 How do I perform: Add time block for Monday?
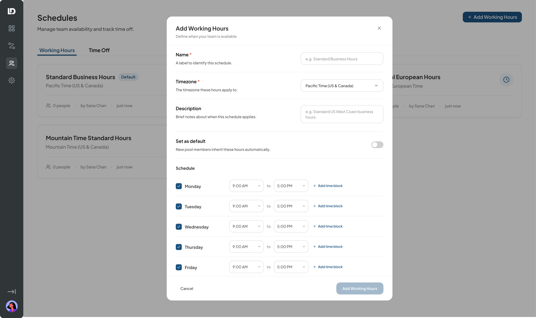[x=328, y=186]
